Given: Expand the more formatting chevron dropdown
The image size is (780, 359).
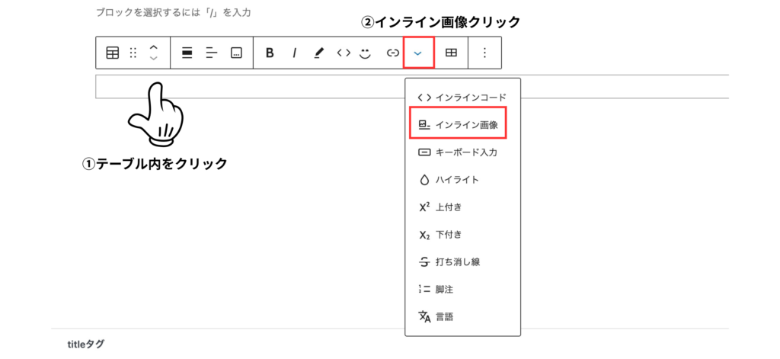Looking at the screenshot, I should click(x=418, y=53).
